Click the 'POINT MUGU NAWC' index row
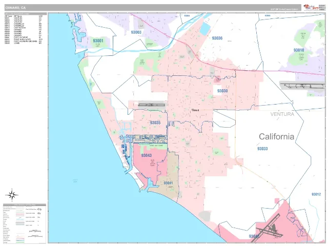The width and height of the screenshot is (328, 246). (x=24, y=39)
